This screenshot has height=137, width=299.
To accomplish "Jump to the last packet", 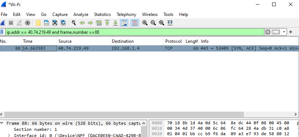I will click(116, 23).
